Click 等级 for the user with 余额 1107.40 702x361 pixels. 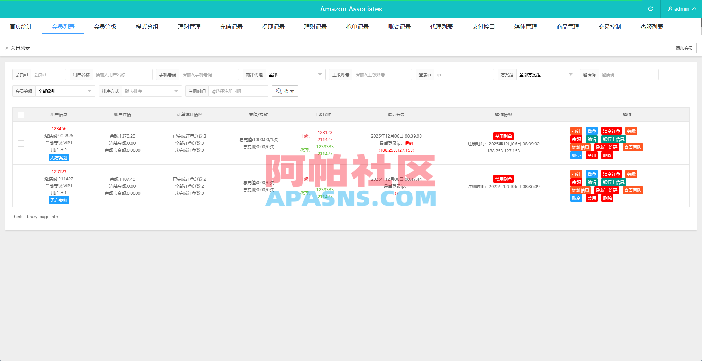tap(631, 174)
